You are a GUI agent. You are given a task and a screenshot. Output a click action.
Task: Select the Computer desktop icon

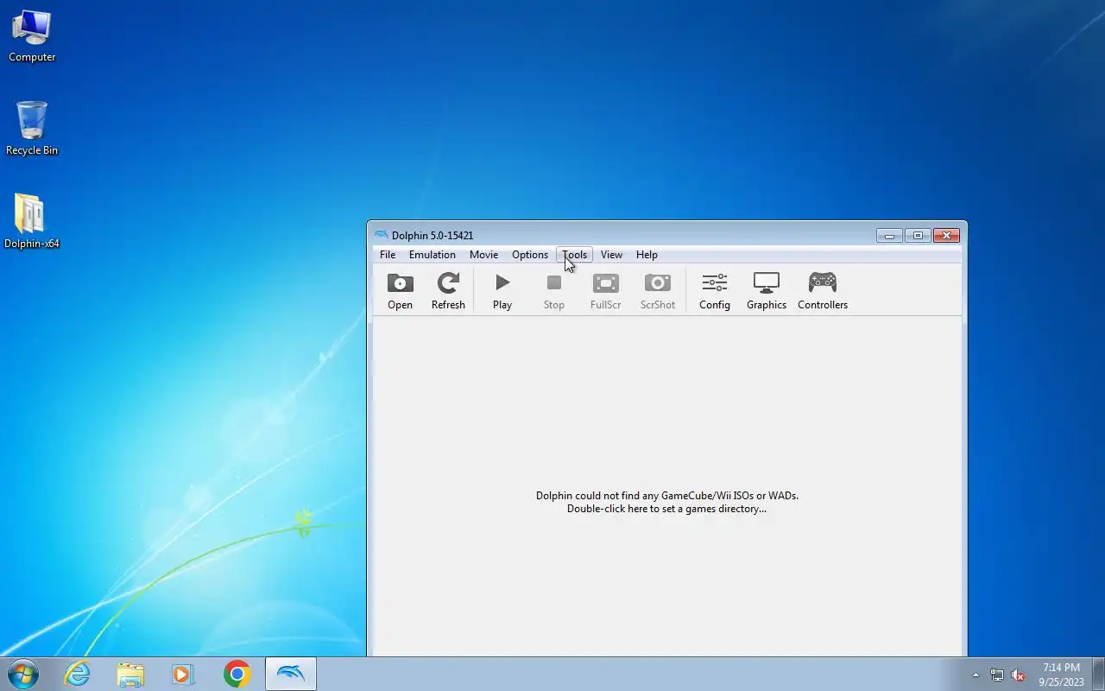[x=32, y=36]
